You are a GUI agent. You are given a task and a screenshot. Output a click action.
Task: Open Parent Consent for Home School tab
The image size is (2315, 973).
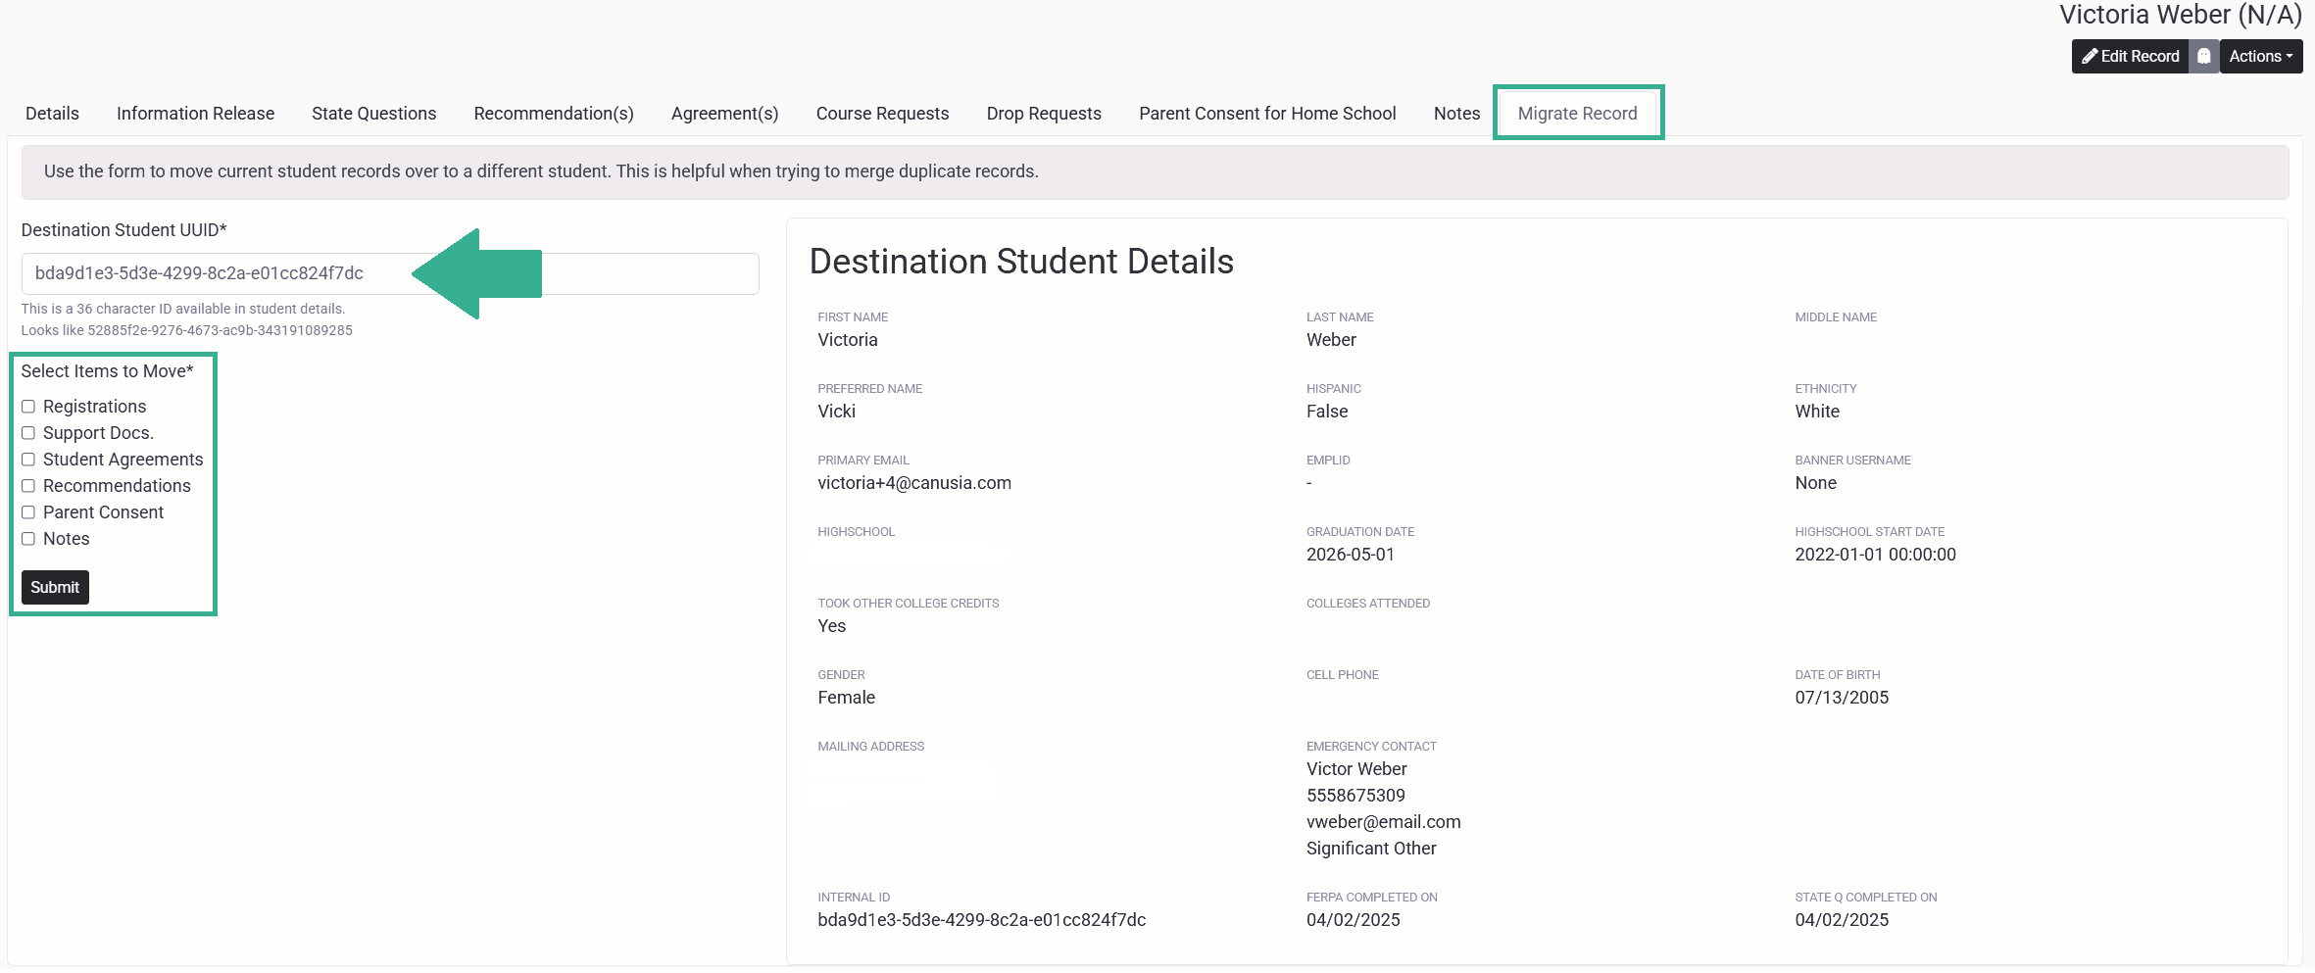pyautogui.click(x=1267, y=114)
